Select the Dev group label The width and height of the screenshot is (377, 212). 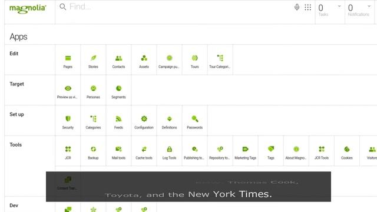[14, 206]
